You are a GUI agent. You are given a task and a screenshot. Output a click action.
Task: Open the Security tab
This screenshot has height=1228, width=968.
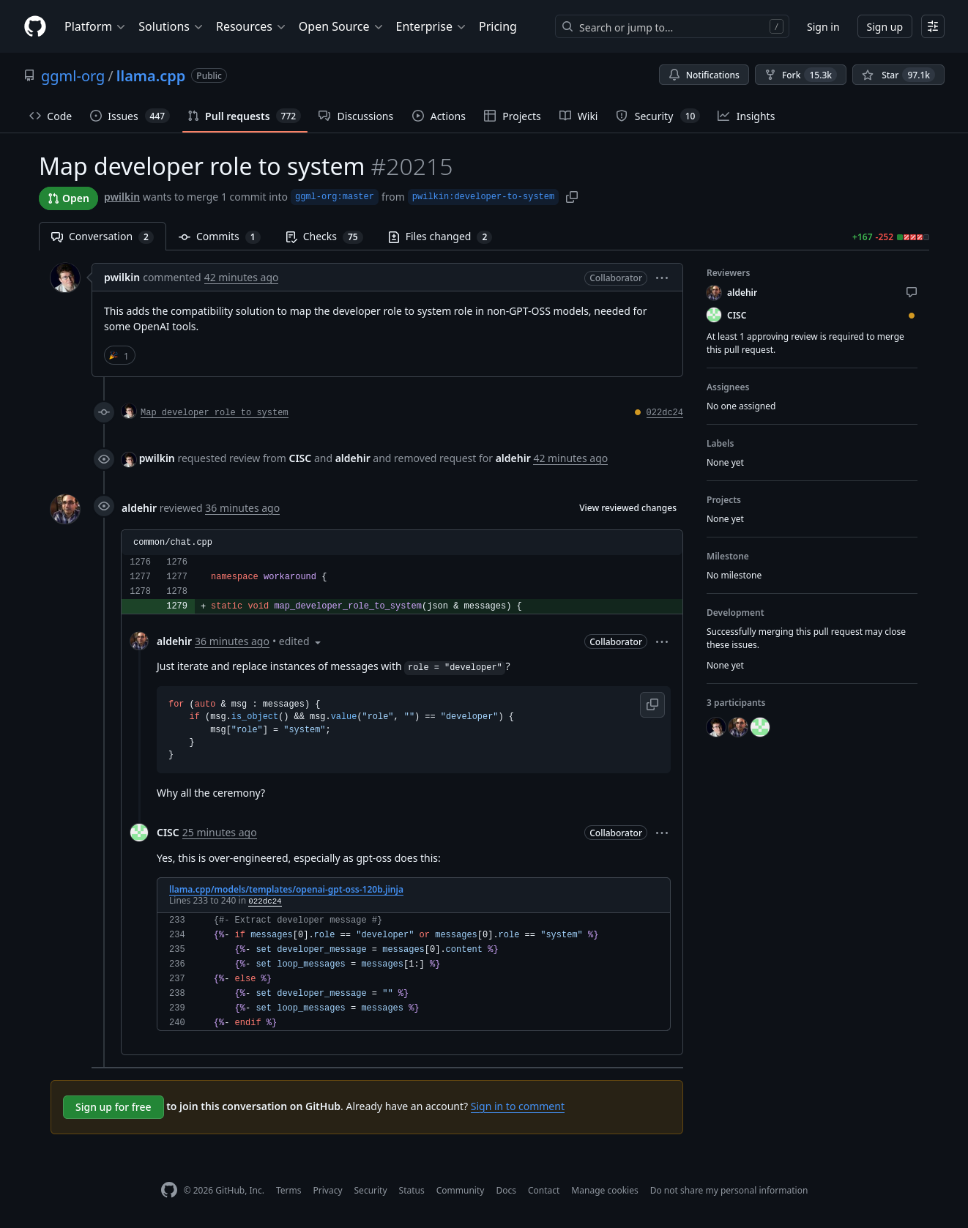click(x=658, y=116)
